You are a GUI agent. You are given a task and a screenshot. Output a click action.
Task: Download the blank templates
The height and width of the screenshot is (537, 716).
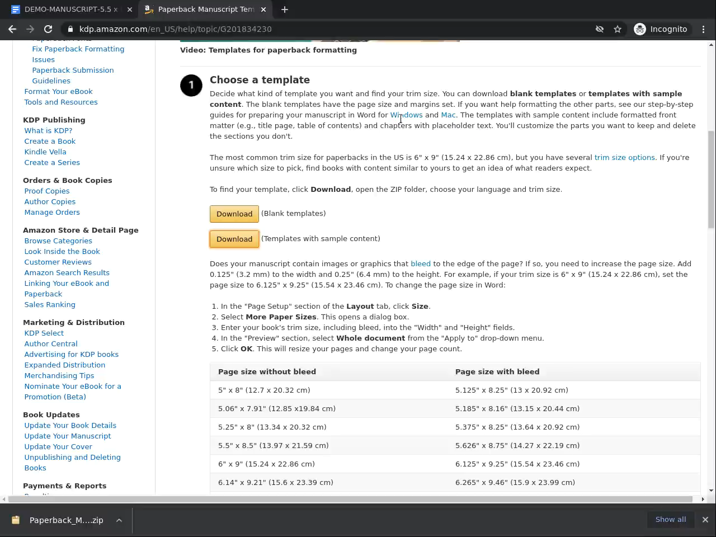click(234, 214)
